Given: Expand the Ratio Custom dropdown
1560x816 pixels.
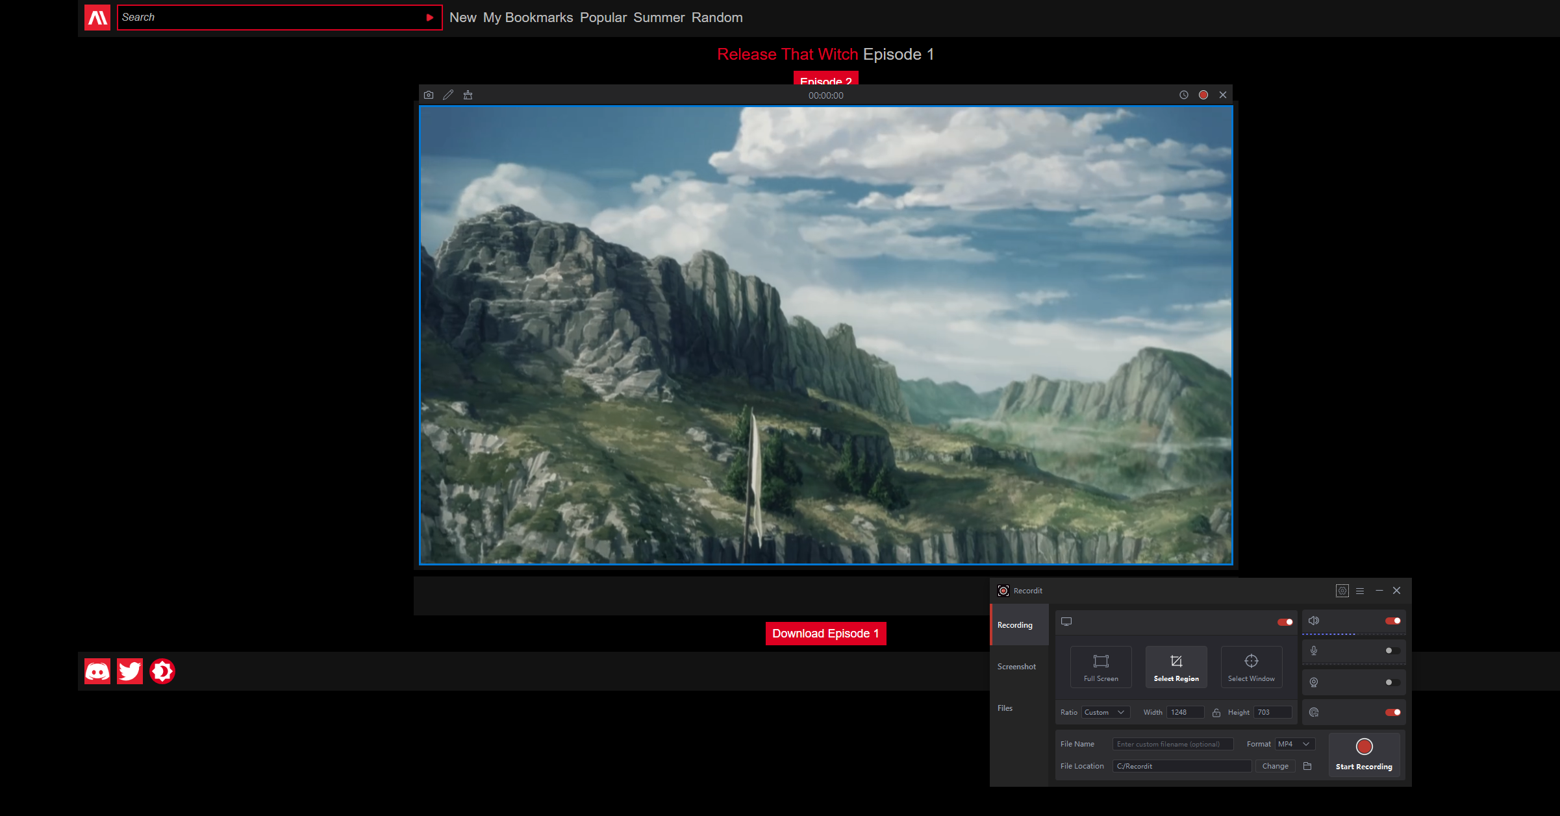Looking at the screenshot, I should [1105, 713].
